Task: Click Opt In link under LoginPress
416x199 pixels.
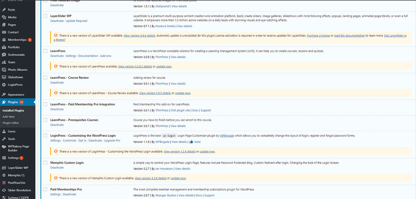Action: 82,141
